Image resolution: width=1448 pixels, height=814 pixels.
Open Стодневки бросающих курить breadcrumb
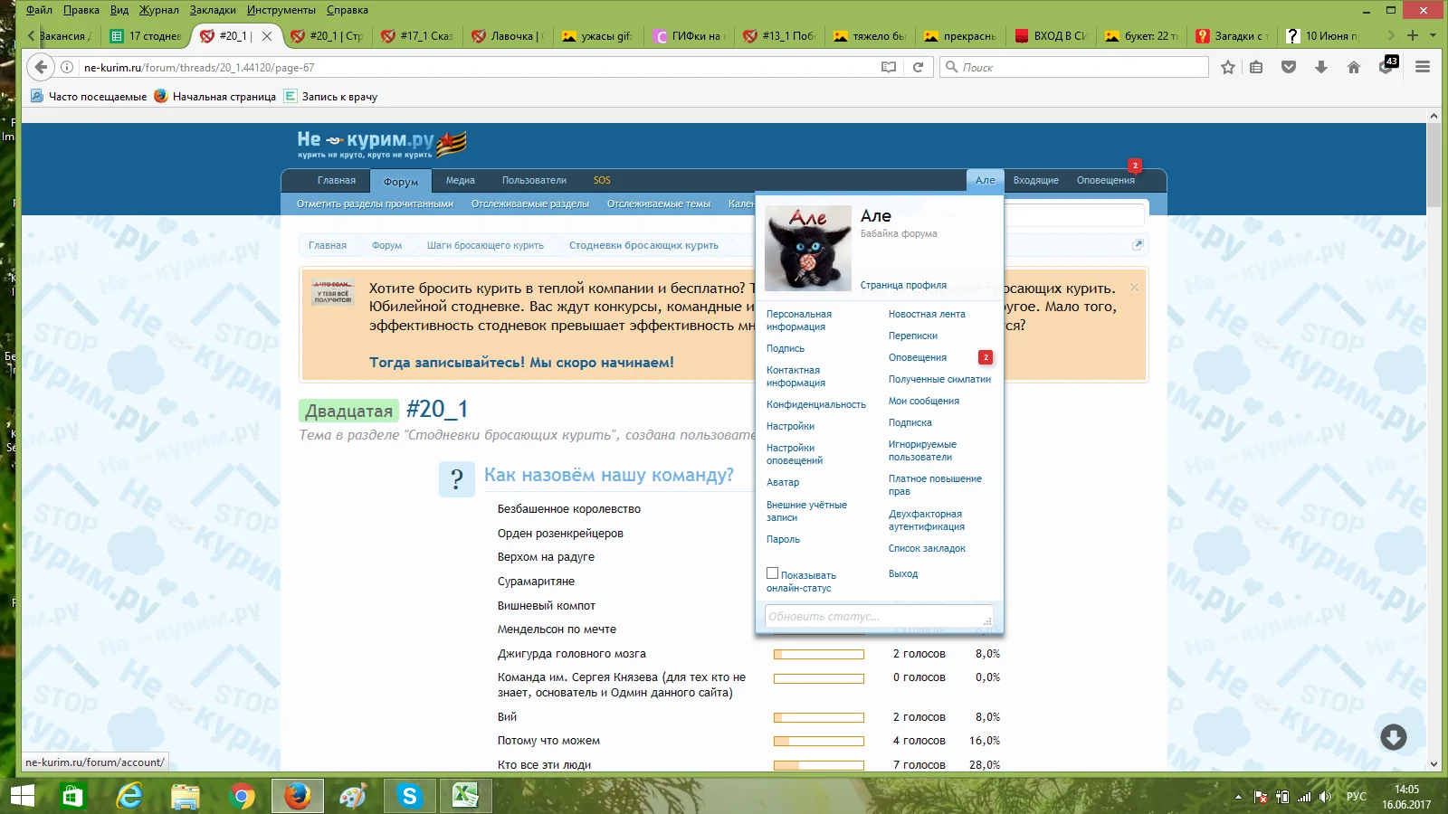[643, 245]
